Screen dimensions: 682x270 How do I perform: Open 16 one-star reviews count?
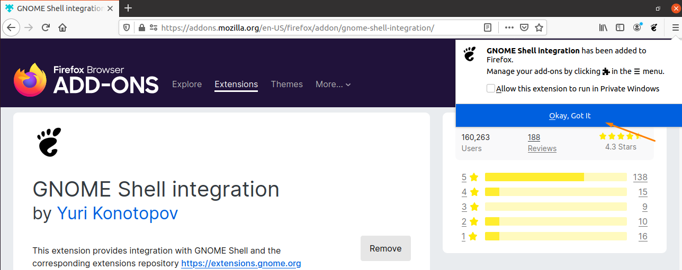coord(643,236)
